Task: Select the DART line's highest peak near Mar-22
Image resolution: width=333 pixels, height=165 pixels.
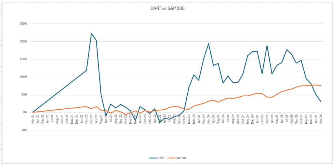Action: click(91, 34)
